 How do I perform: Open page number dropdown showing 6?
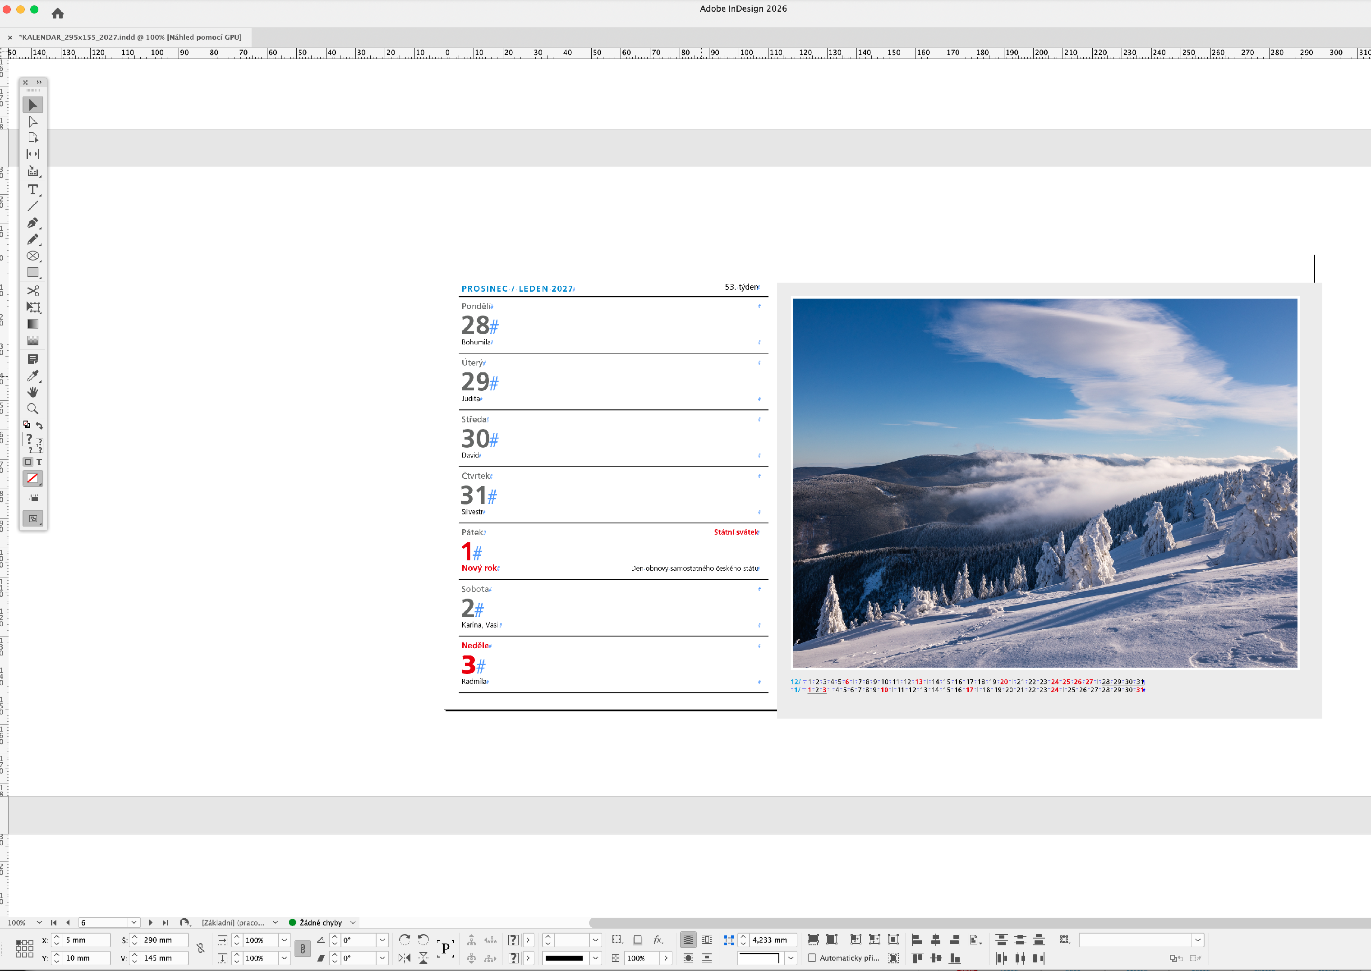(134, 923)
